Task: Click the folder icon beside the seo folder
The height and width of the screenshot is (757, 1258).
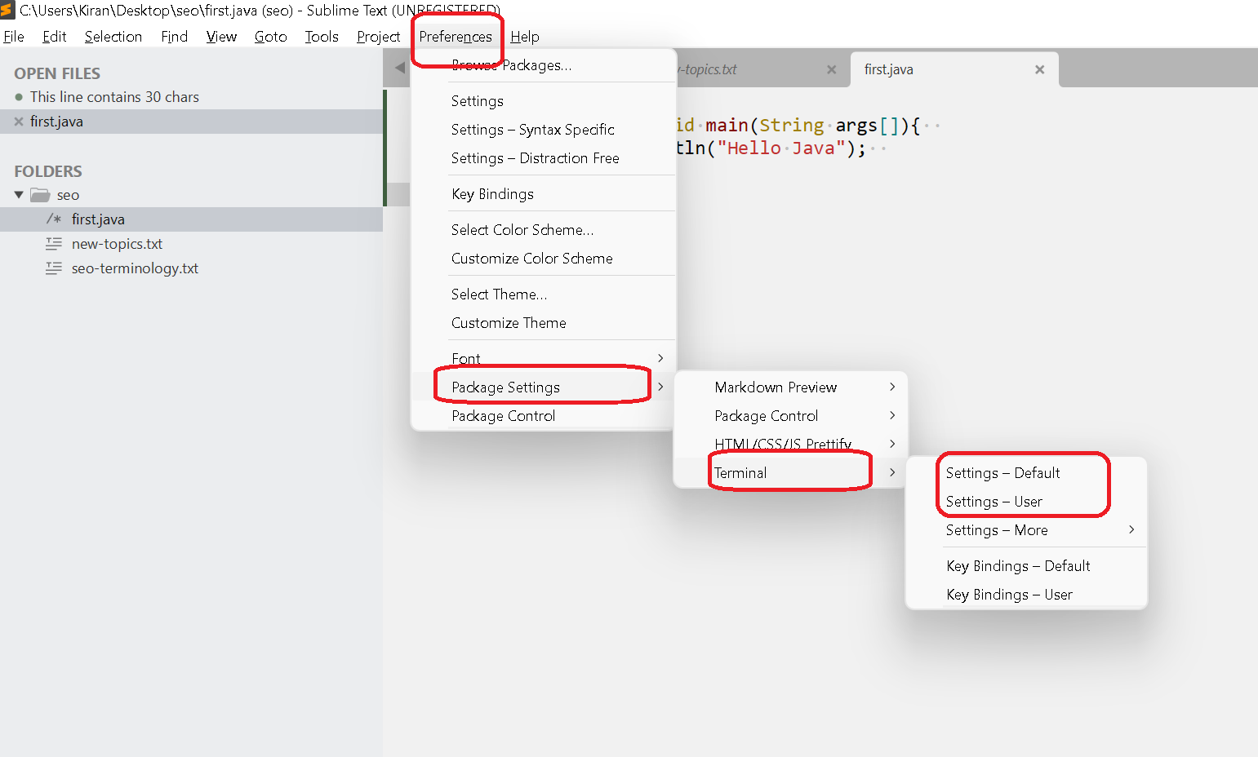Action: click(40, 194)
